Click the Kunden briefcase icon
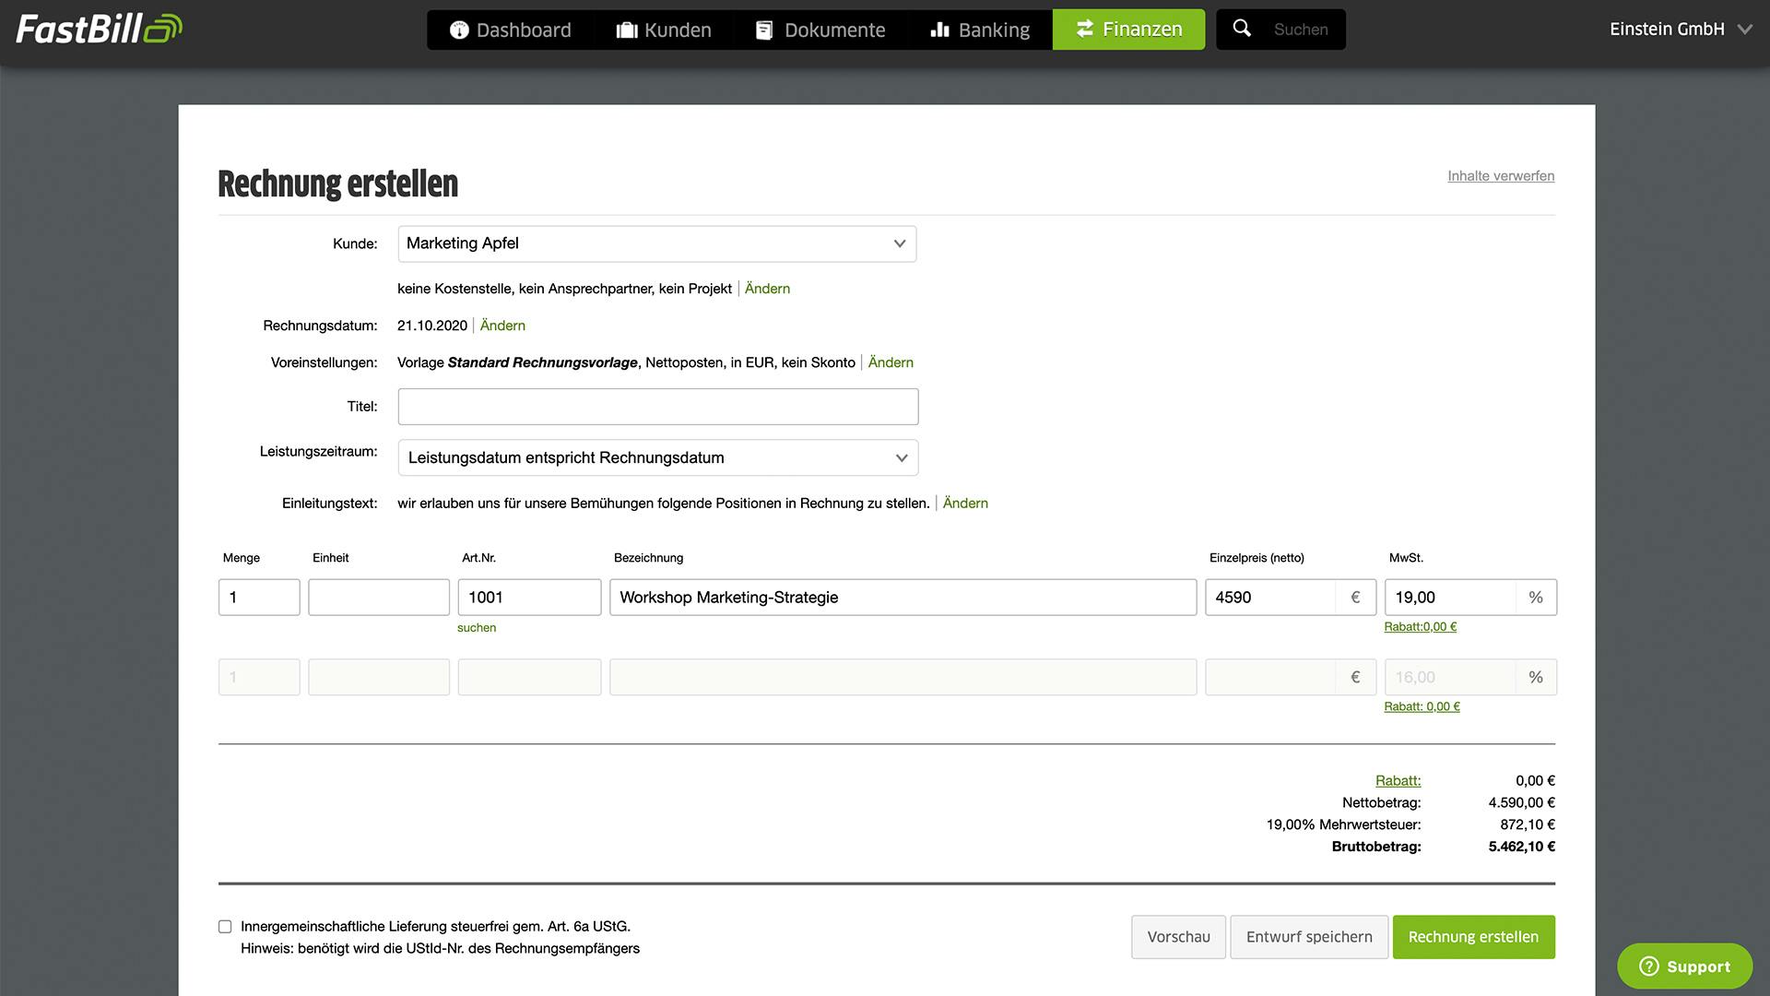The image size is (1770, 996). tap(627, 30)
